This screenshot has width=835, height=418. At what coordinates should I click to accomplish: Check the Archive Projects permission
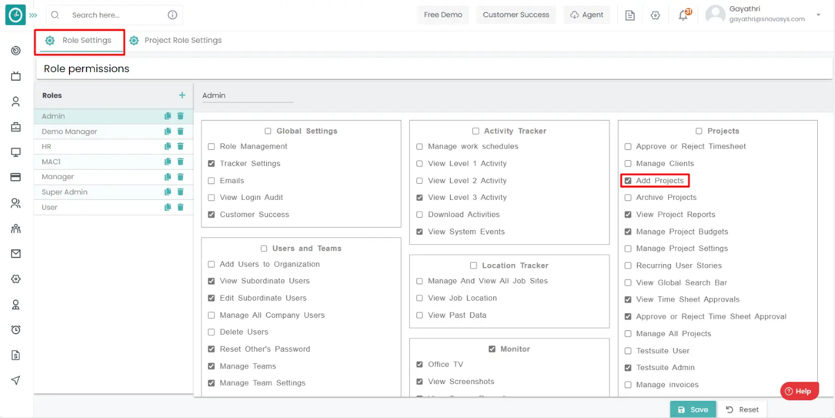pyautogui.click(x=628, y=198)
